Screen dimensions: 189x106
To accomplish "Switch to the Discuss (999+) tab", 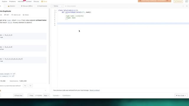I will (27, 6).
